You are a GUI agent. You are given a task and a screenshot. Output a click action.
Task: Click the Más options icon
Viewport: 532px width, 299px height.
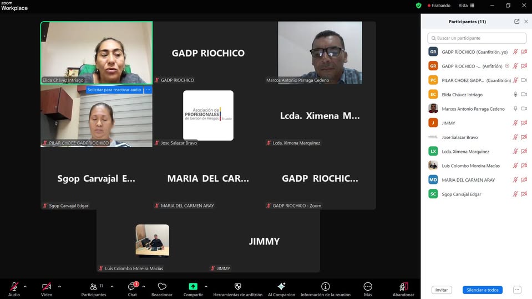click(x=368, y=287)
